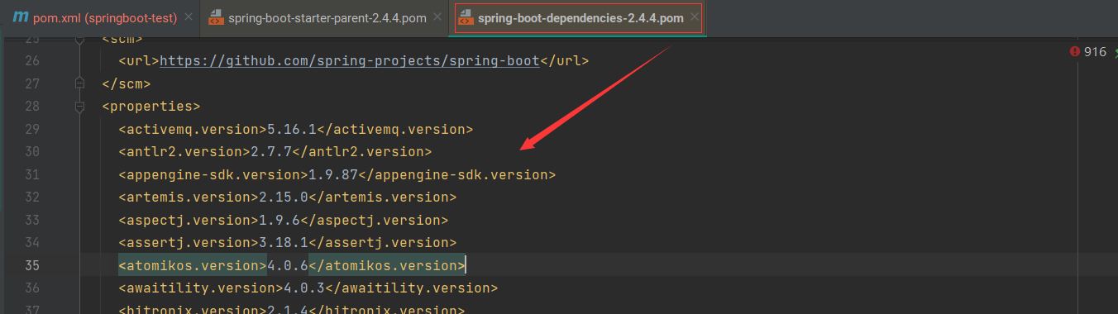This screenshot has width=1118, height=314.
Task: Close the pom.xml (springboot-test) tab
Action: pyautogui.click(x=188, y=17)
